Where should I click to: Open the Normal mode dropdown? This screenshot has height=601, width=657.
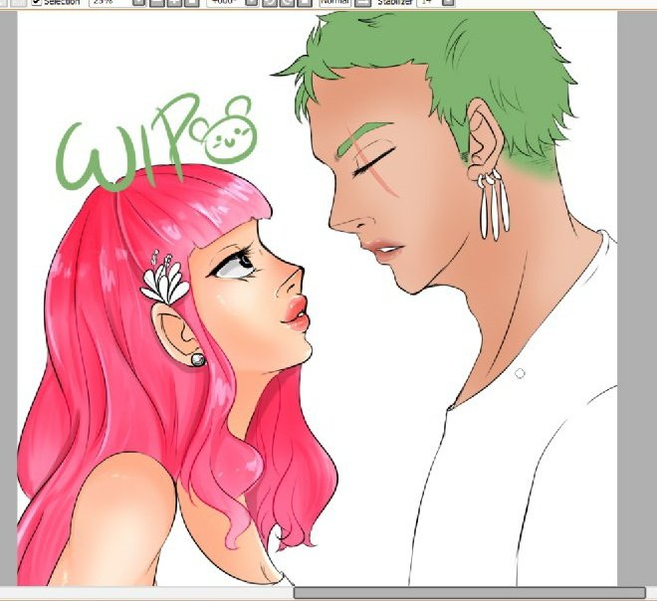[x=335, y=3]
